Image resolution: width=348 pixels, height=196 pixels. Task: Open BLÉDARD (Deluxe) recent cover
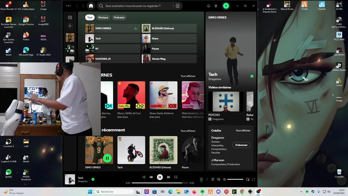pos(163,150)
